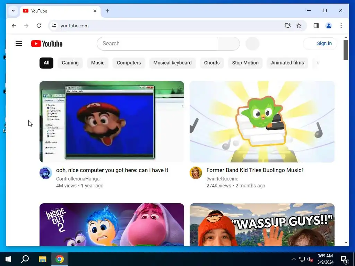Click the Chrome taskbar icon
Screen dimensions: 355x266
tap(60, 259)
